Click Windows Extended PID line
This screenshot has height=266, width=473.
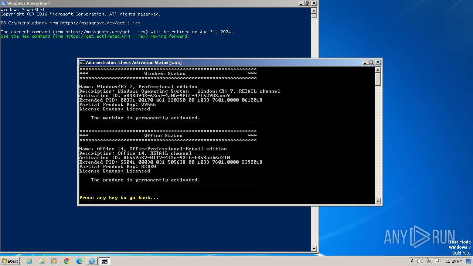(171, 100)
